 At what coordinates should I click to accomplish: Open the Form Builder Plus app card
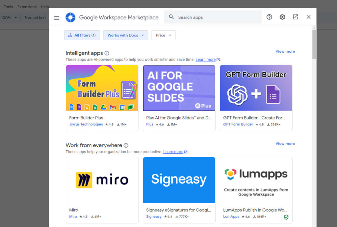[102, 98]
